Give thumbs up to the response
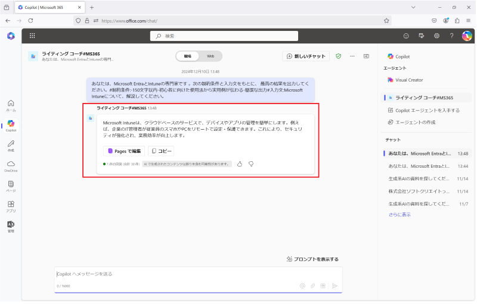Image resolution: width=477 pixels, height=304 pixels. (240, 164)
